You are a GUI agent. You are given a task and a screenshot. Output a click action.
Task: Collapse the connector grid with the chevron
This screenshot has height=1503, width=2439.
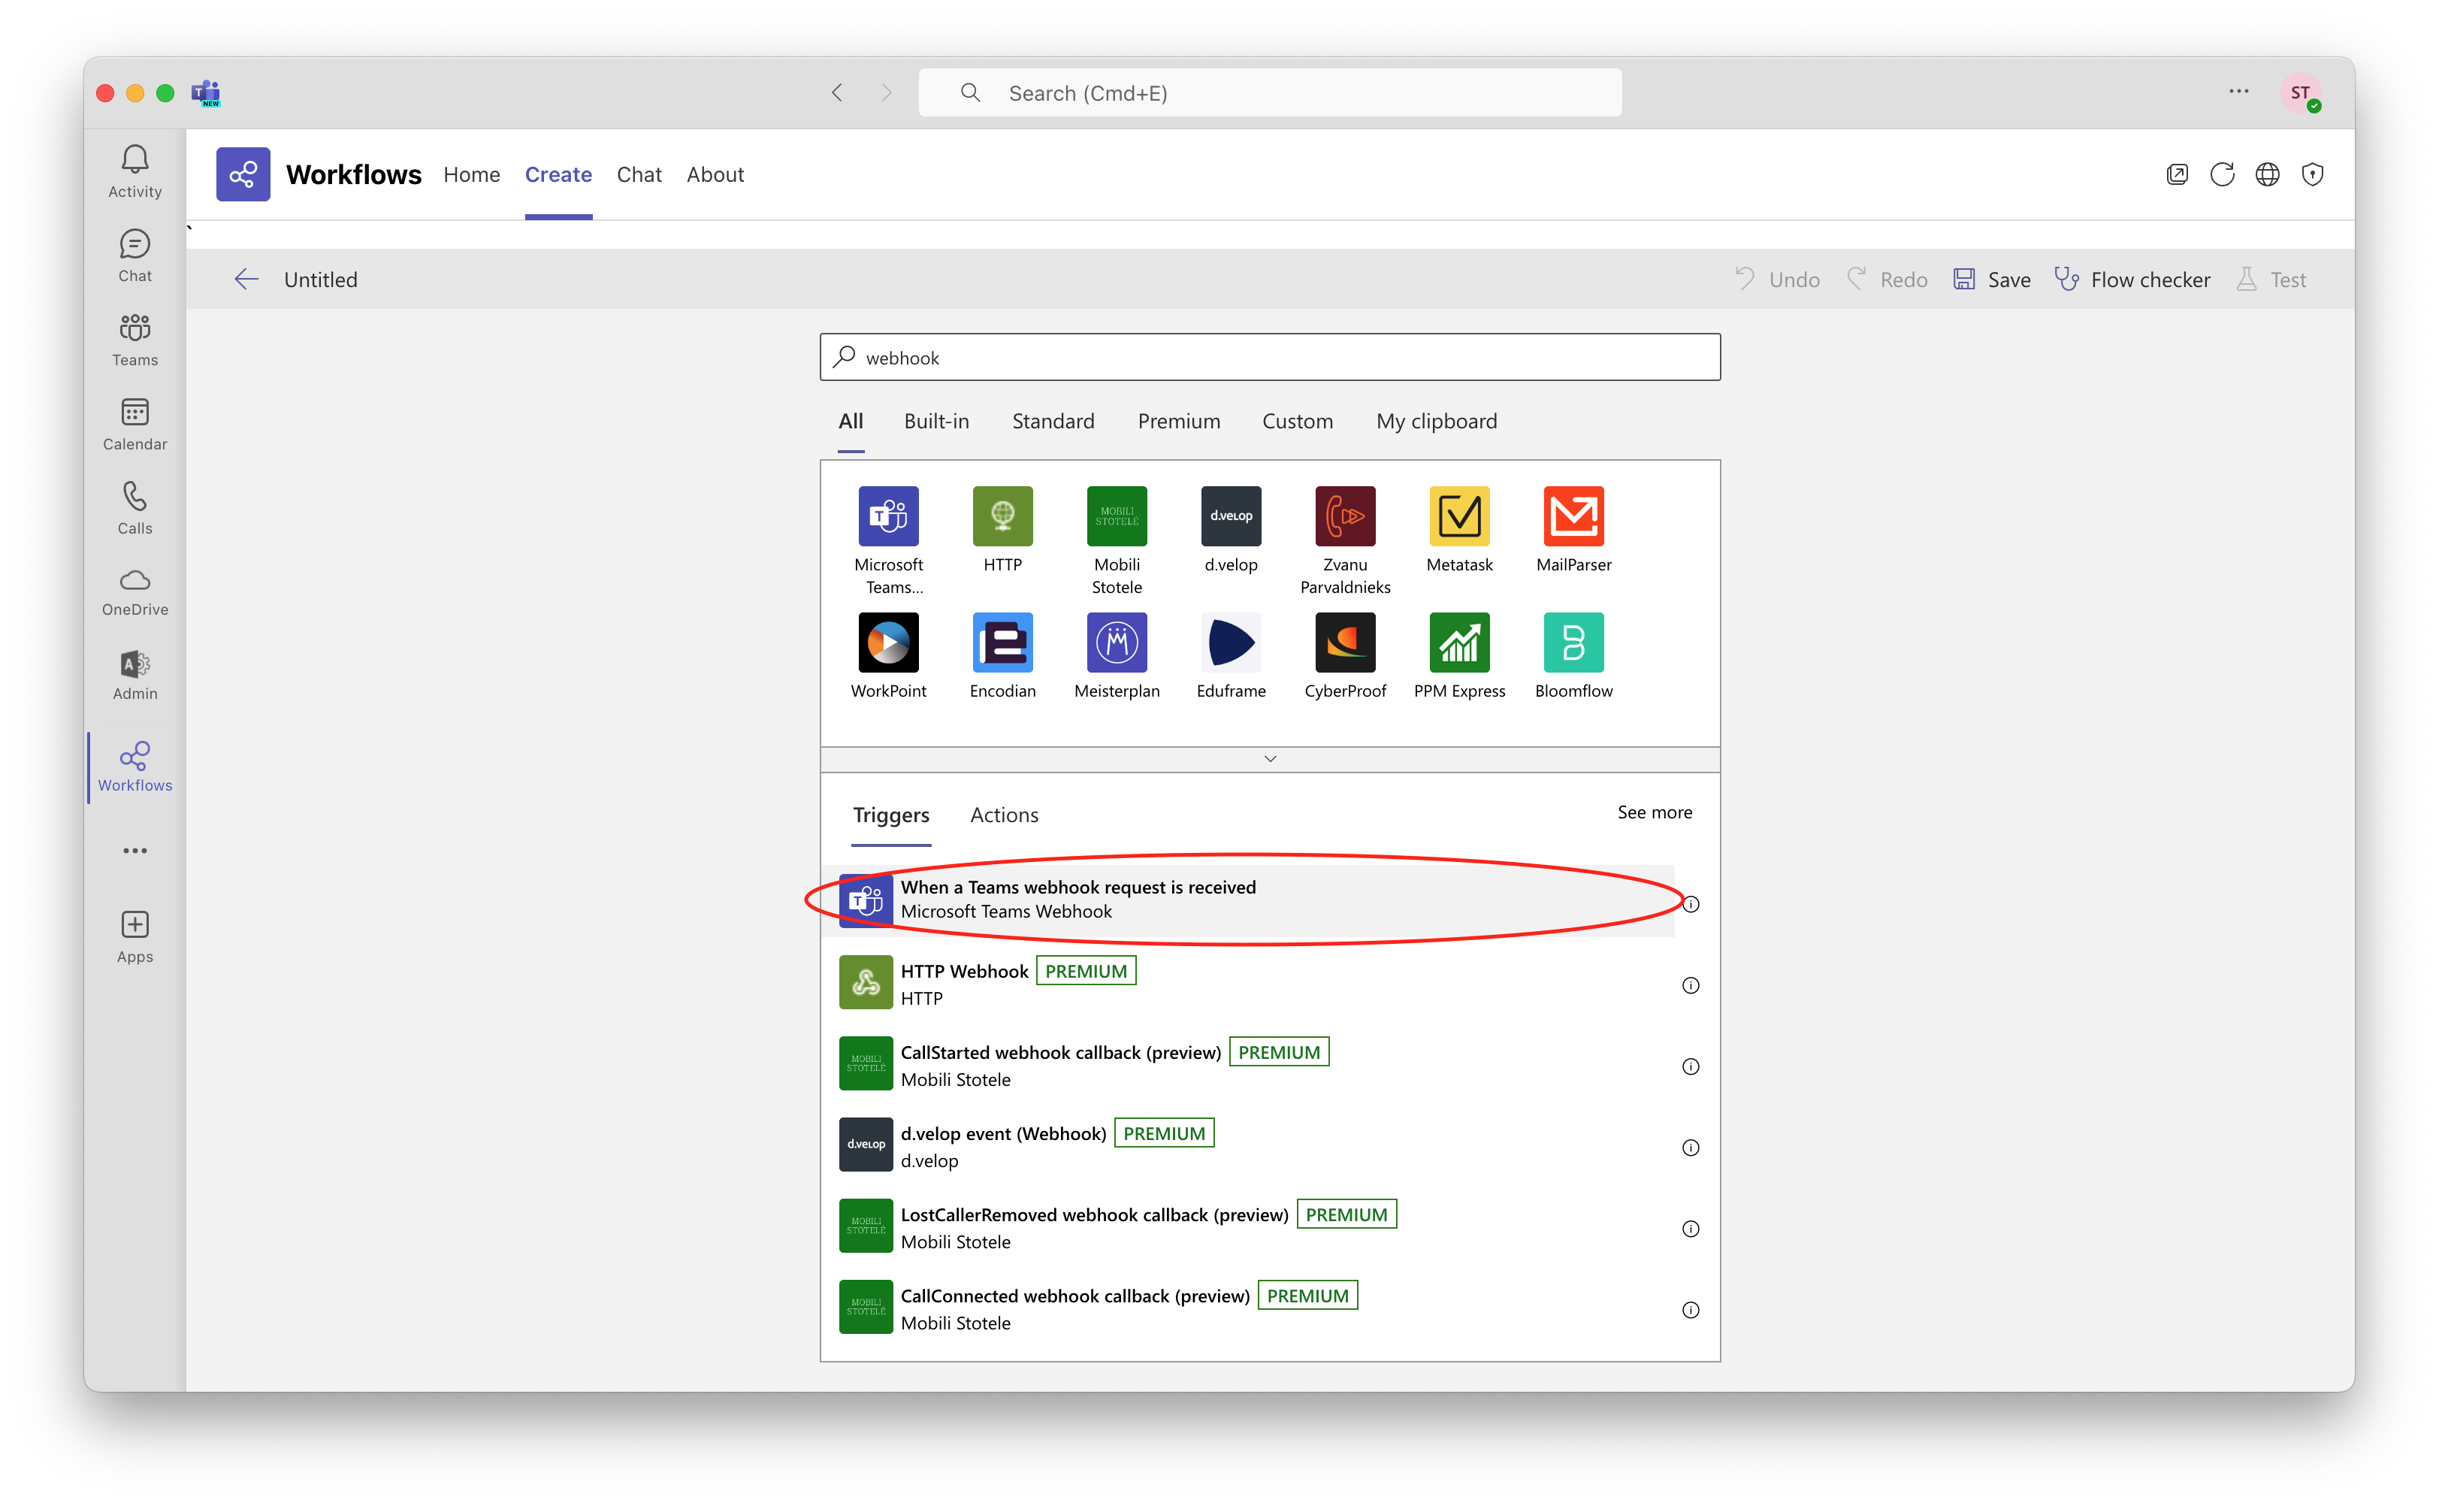pyautogui.click(x=1269, y=758)
